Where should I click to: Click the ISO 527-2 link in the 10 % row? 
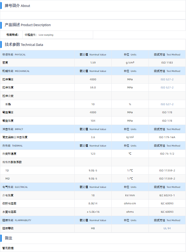[x=167, y=104]
